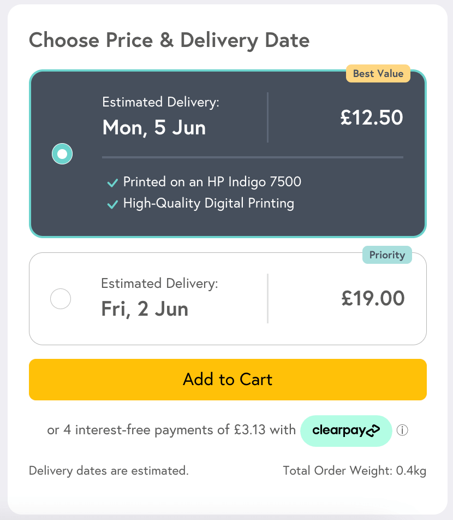The image size is (453, 520).
Task: Click the clearpay logo badge
Action: pyautogui.click(x=346, y=430)
